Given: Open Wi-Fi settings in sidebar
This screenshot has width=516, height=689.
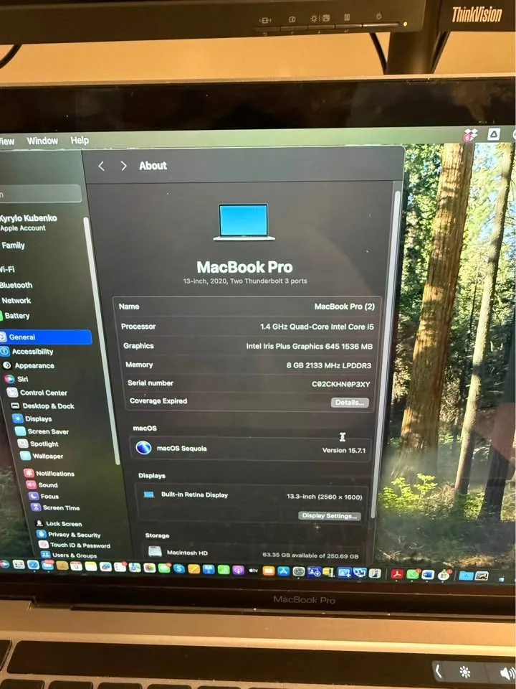Looking at the screenshot, I should point(7,269).
